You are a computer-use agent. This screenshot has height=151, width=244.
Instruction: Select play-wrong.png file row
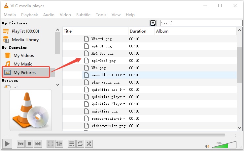(150, 82)
